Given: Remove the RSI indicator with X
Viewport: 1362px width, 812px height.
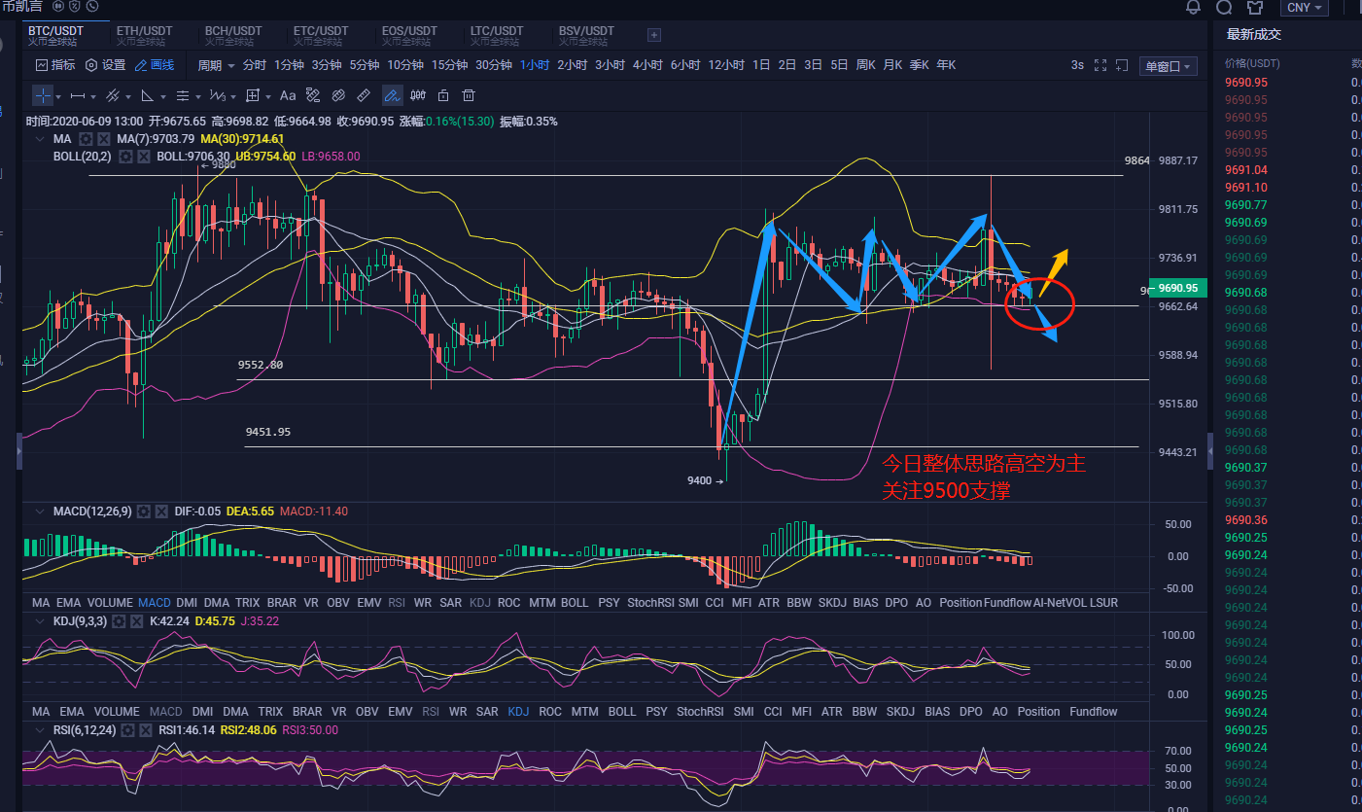Looking at the screenshot, I should pos(145,729).
